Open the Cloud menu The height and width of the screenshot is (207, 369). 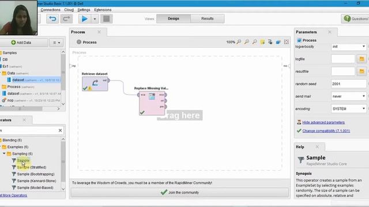tap(69, 10)
